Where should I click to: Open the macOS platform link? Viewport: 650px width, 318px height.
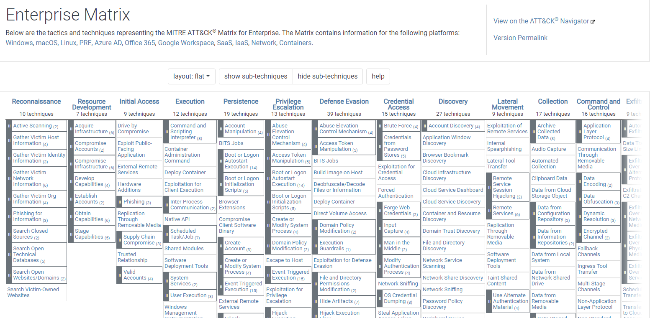coord(46,43)
